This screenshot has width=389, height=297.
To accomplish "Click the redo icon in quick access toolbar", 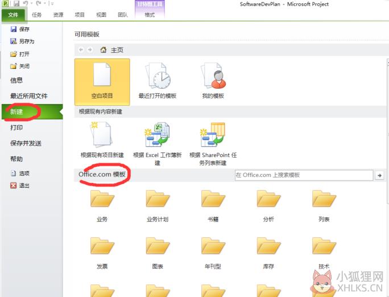I will pyautogui.click(x=39, y=3).
